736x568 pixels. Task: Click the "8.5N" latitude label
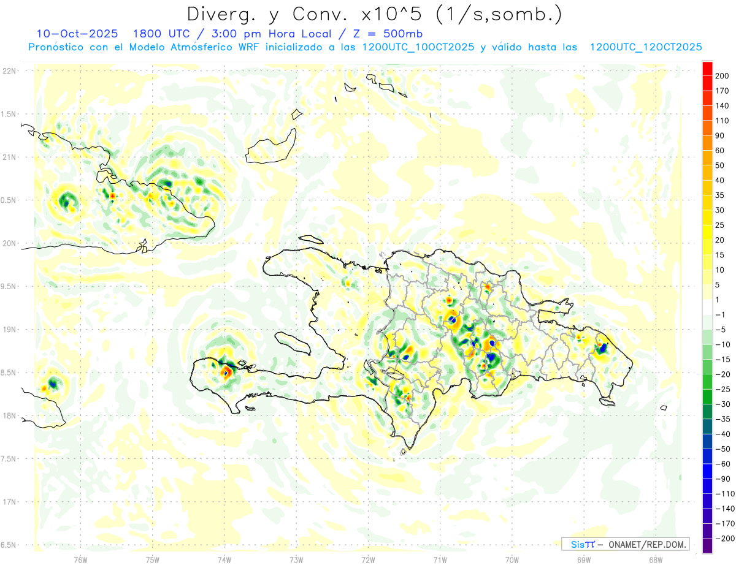point(9,373)
